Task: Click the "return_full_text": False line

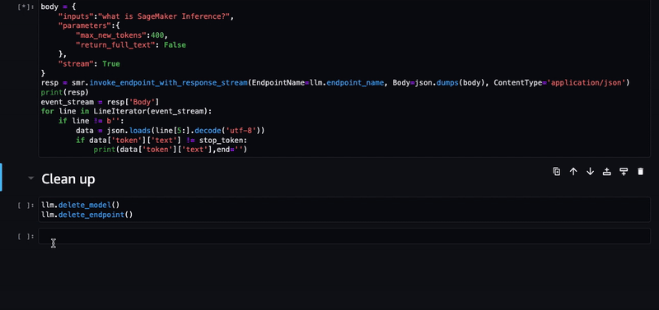Action: pyautogui.click(x=131, y=45)
